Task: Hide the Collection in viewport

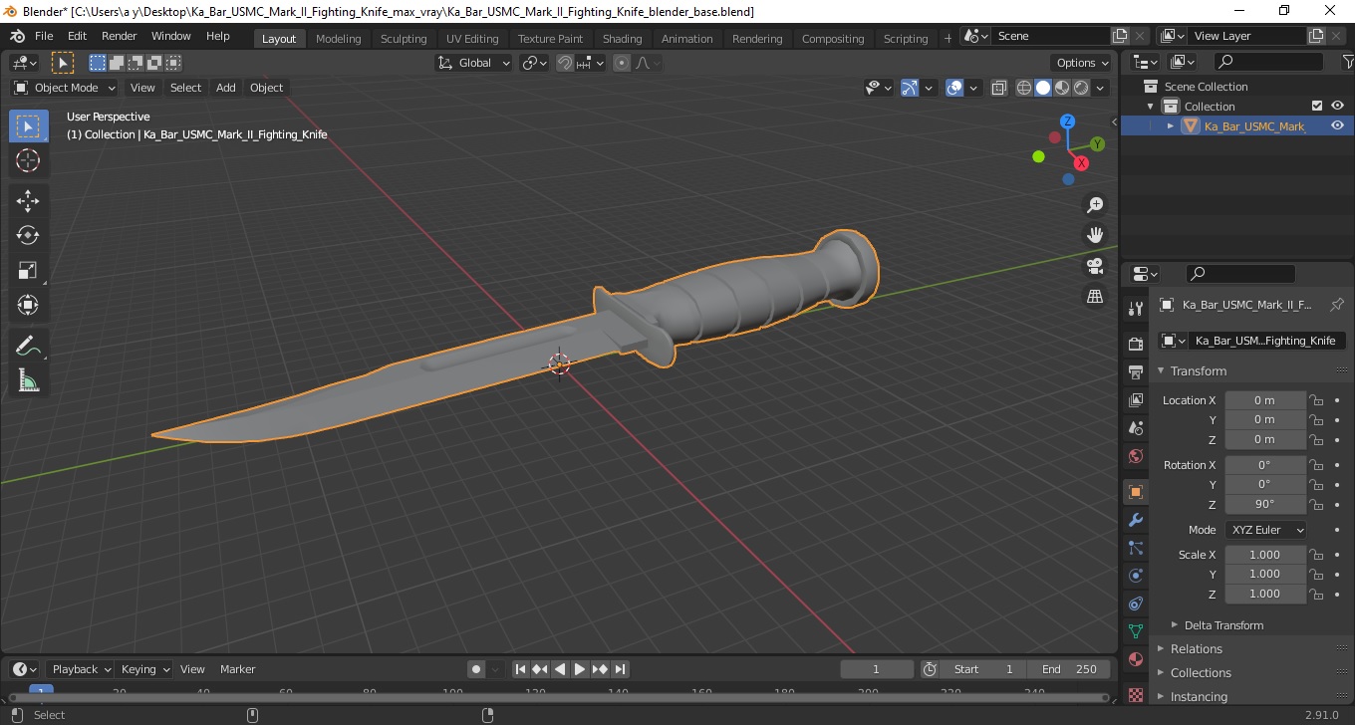Action: click(x=1337, y=106)
